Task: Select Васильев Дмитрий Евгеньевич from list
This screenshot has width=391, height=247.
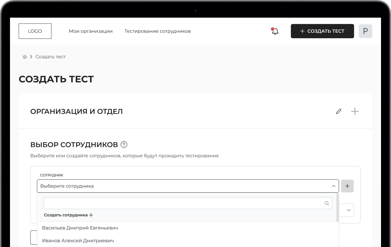Action: [x=80, y=228]
